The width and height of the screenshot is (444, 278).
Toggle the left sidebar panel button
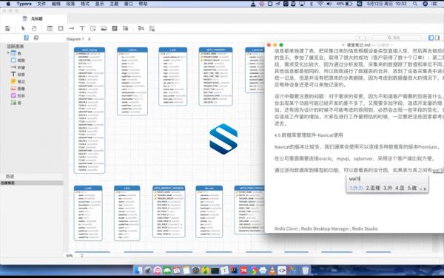coord(431,38)
